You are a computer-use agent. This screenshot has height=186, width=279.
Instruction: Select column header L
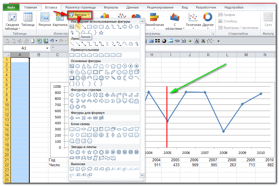[x=227, y=55]
